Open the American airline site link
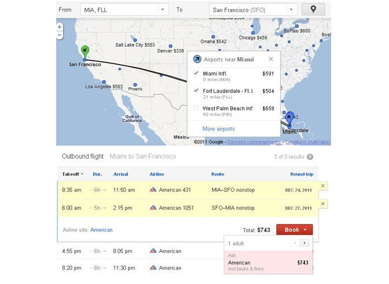This screenshot has width=389, height=284. click(101, 230)
